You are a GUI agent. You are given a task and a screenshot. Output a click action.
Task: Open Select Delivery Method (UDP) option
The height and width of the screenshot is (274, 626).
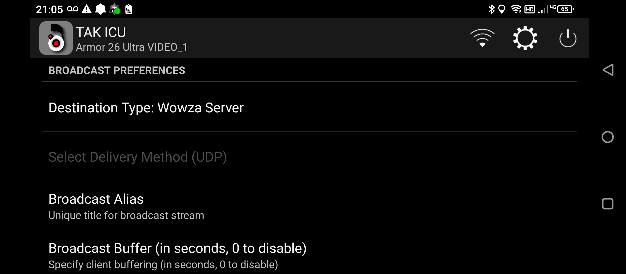[x=137, y=157]
